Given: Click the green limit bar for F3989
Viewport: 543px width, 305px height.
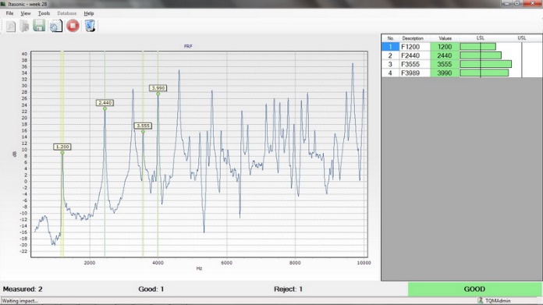Looking at the screenshot, I should 484,73.
